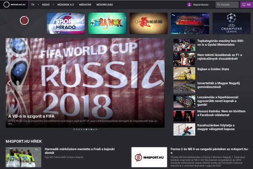Click the live TV screen icon
The width and height of the screenshot is (253, 169).
tap(244, 4)
